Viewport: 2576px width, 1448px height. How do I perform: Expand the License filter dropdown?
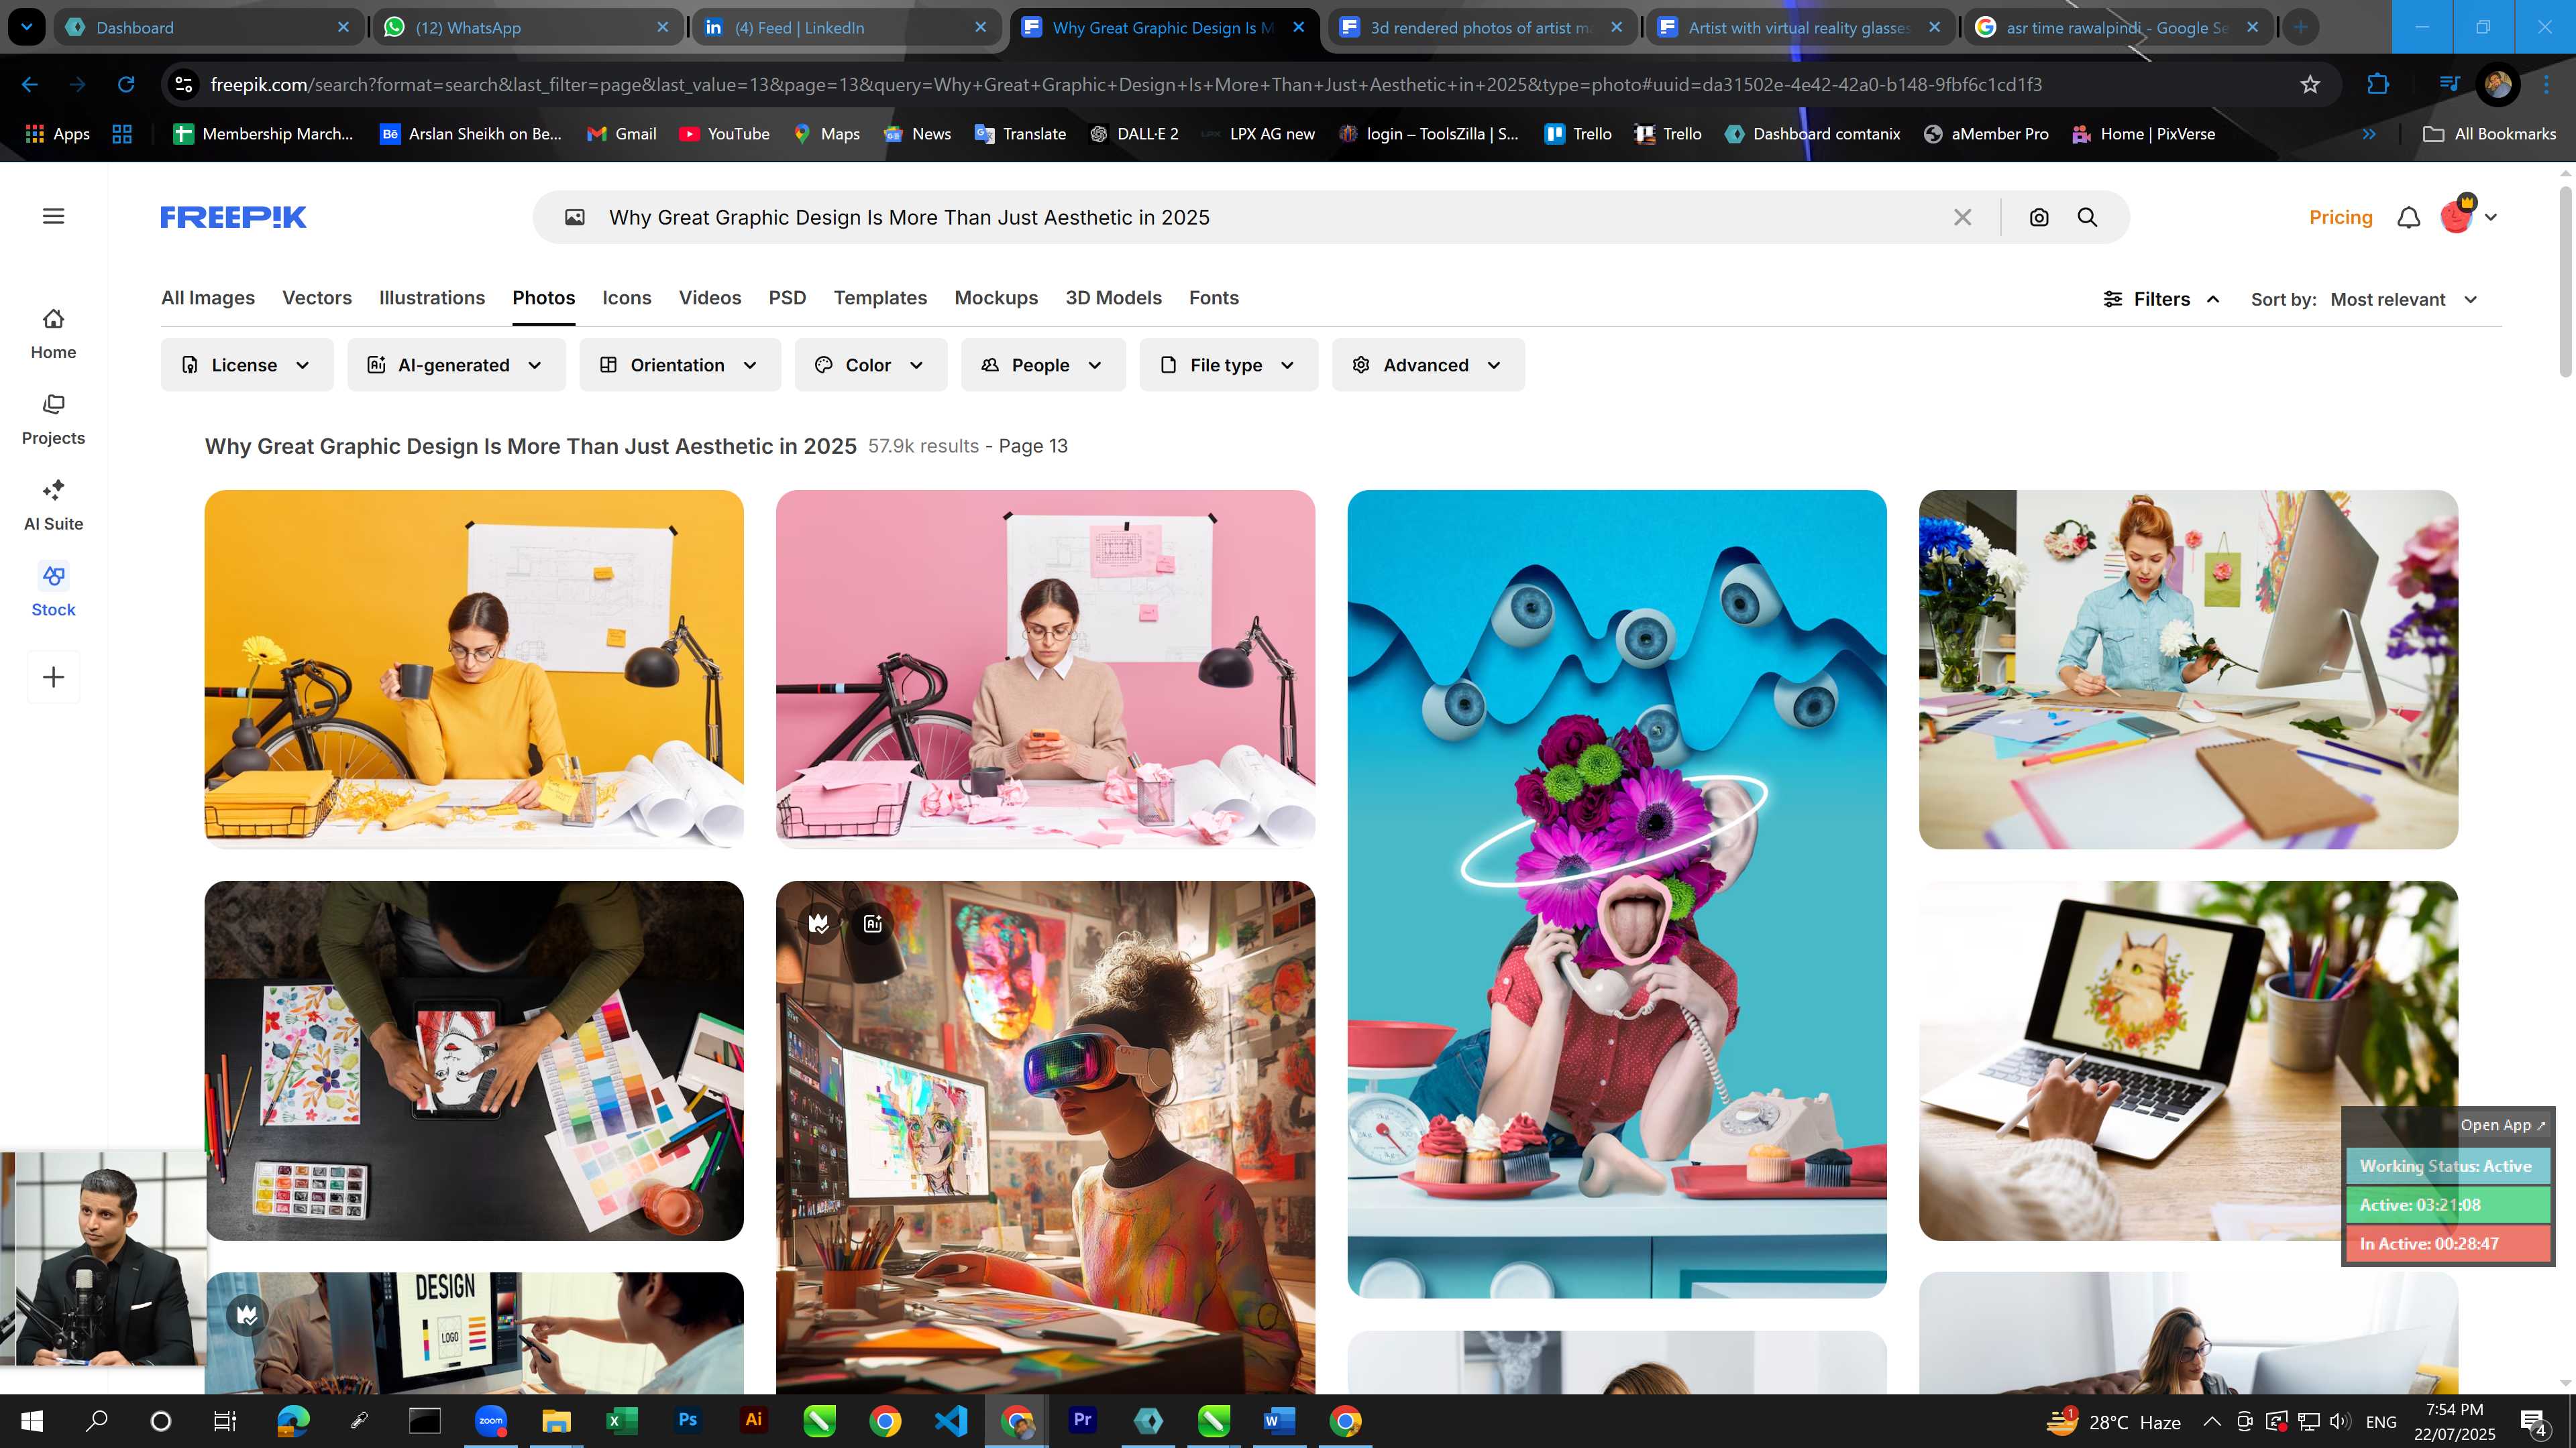tap(247, 365)
